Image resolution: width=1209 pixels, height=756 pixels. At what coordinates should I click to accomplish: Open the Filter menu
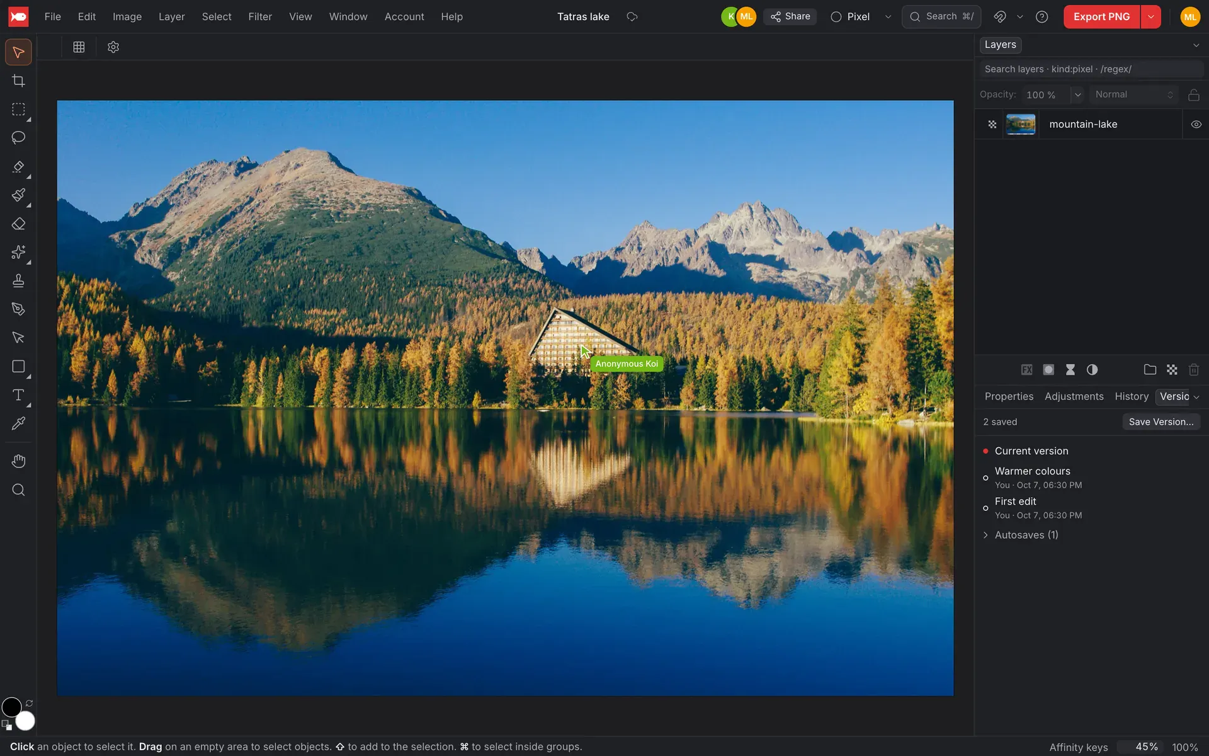pyautogui.click(x=259, y=17)
